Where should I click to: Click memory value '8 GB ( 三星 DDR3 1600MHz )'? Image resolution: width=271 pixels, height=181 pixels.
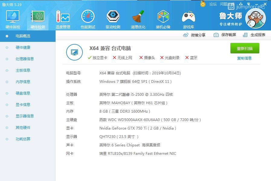point(125,111)
